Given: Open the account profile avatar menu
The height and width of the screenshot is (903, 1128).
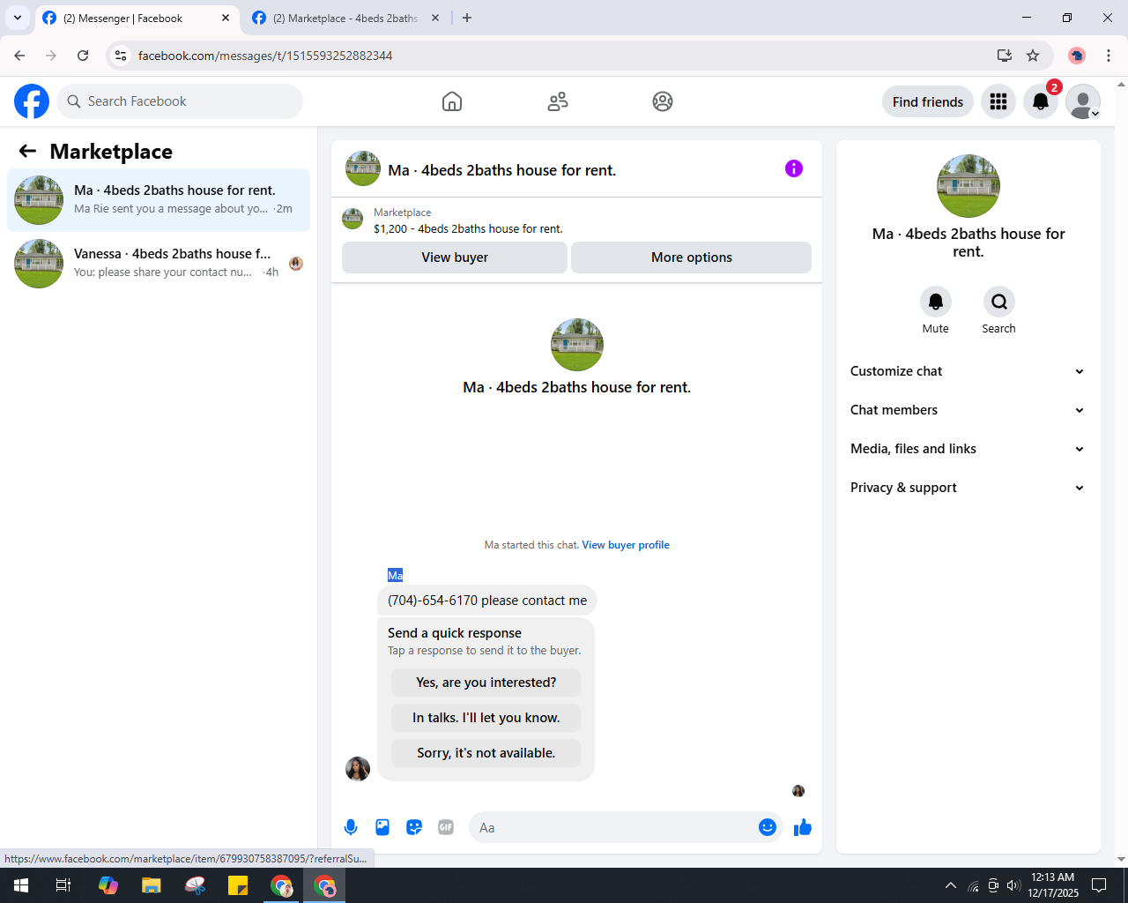Looking at the screenshot, I should click(x=1083, y=101).
